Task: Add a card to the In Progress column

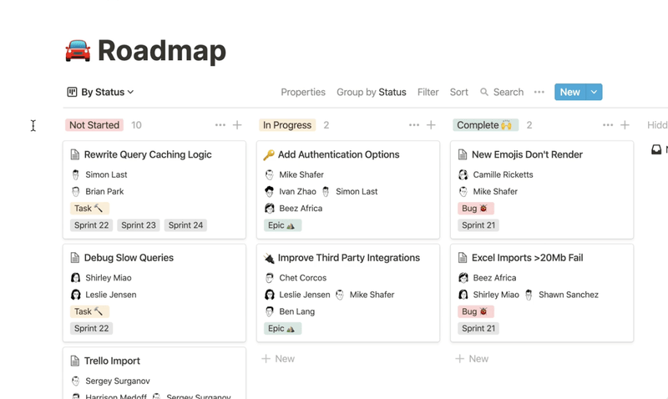Action: (431, 124)
